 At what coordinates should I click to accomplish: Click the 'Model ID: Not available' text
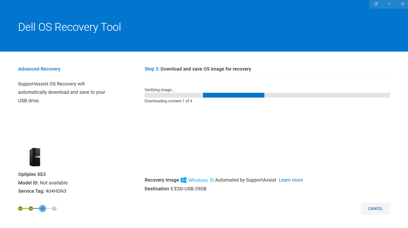coord(43,183)
